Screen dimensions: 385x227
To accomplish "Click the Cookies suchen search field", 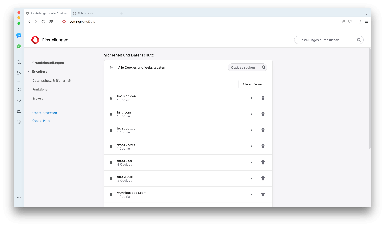I will (x=247, y=67).
